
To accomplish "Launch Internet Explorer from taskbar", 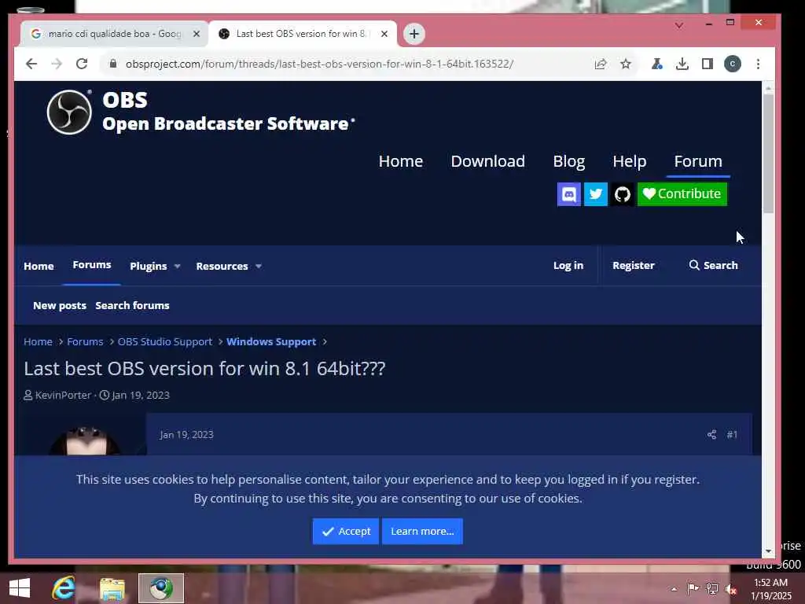I will tap(64, 588).
